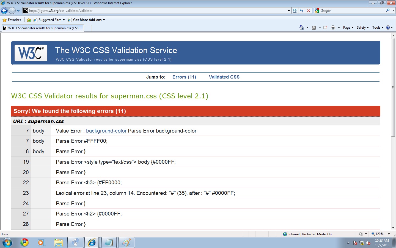Click the W3C logo in header

point(31,53)
